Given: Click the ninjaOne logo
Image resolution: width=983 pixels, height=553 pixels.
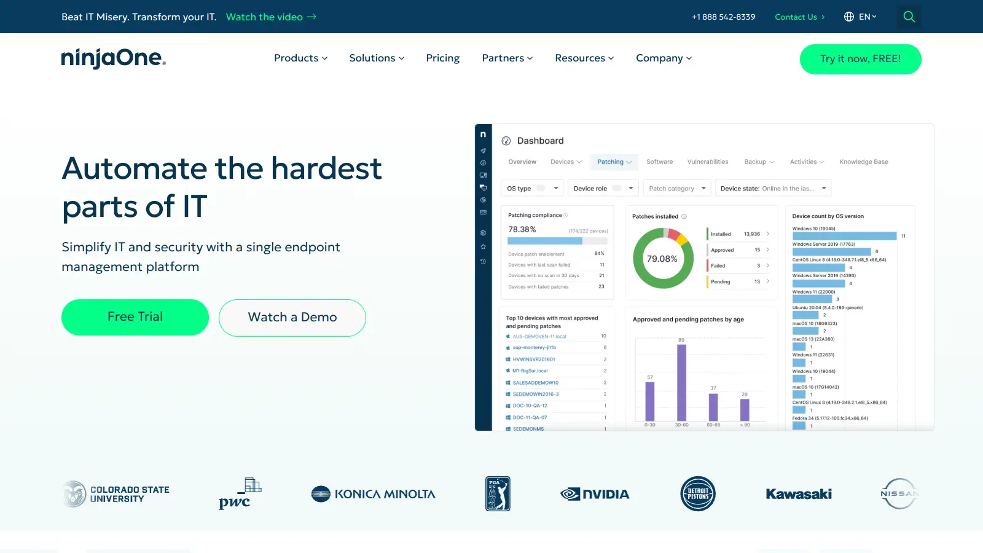Looking at the screenshot, I should (x=114, y=58).
